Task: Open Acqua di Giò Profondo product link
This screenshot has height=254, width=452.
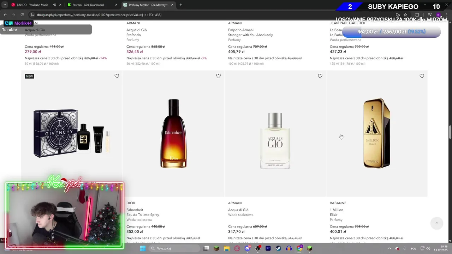Action: point(136,32)
